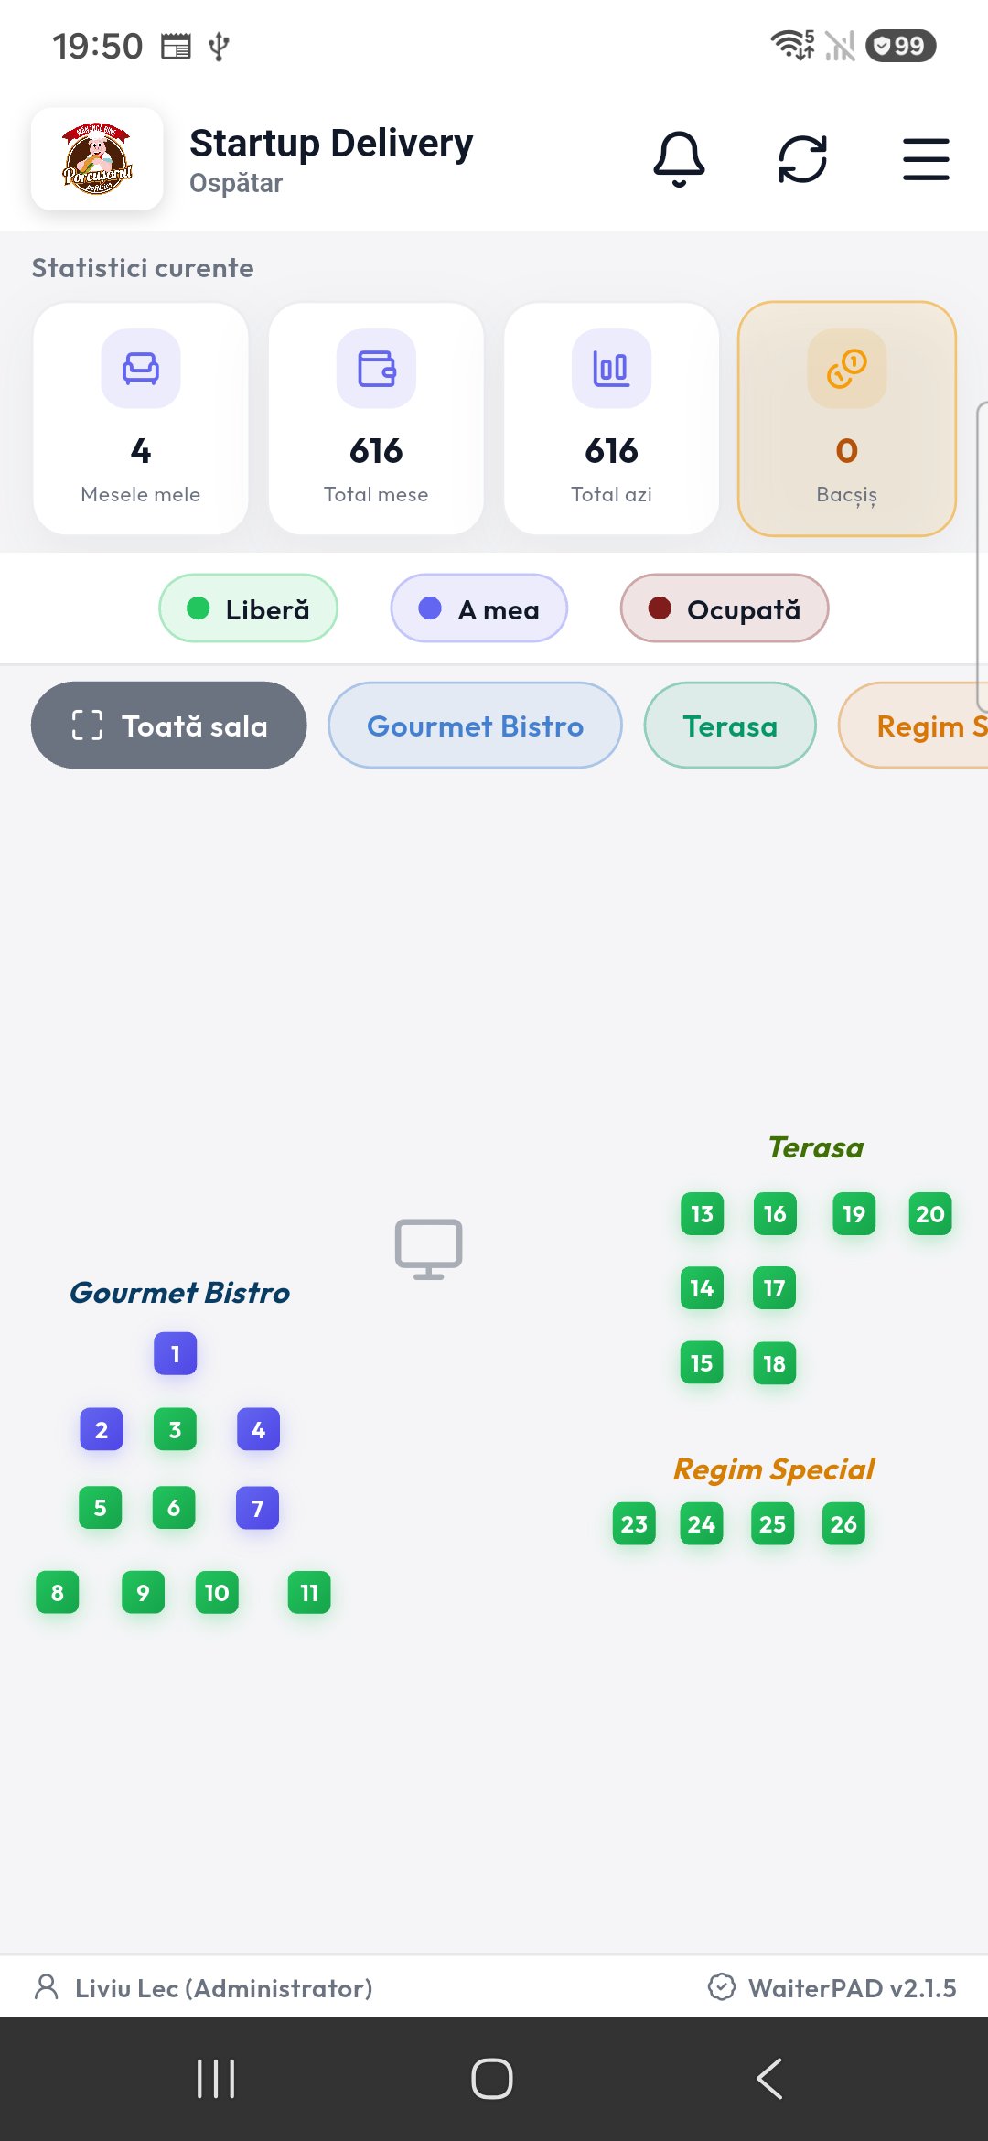Tap the Porcusorul restaurant logo
Viewport: 988px width, 2141px height.
click(x=97, y=159)
